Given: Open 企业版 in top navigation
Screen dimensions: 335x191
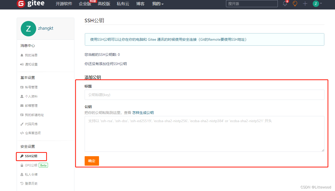Looking at the screenshot, I should 85,4.
